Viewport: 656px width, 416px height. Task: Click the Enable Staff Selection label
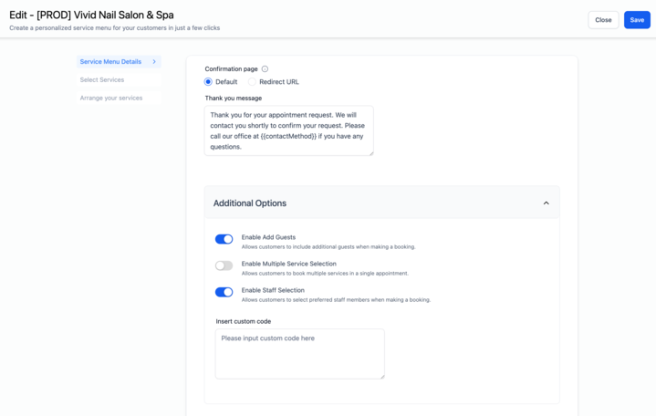point(273,290)
